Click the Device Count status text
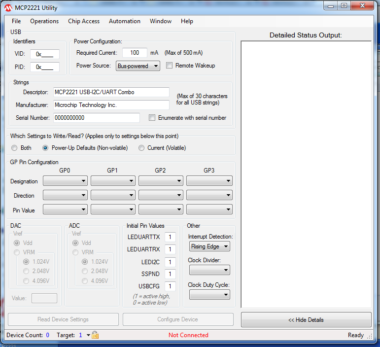Viewport: 380px width, 347px height. pos(28,335)
